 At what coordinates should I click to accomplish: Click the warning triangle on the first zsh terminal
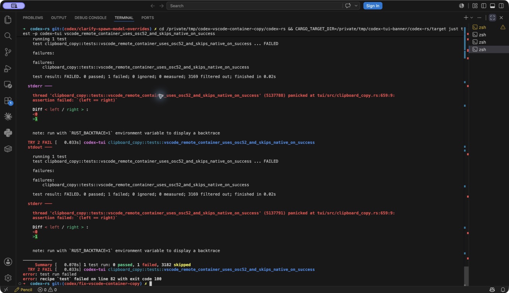pyautogui.click(x=503, y=27)
